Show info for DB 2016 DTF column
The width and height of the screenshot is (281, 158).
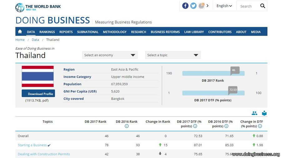[x=226, y=126]
